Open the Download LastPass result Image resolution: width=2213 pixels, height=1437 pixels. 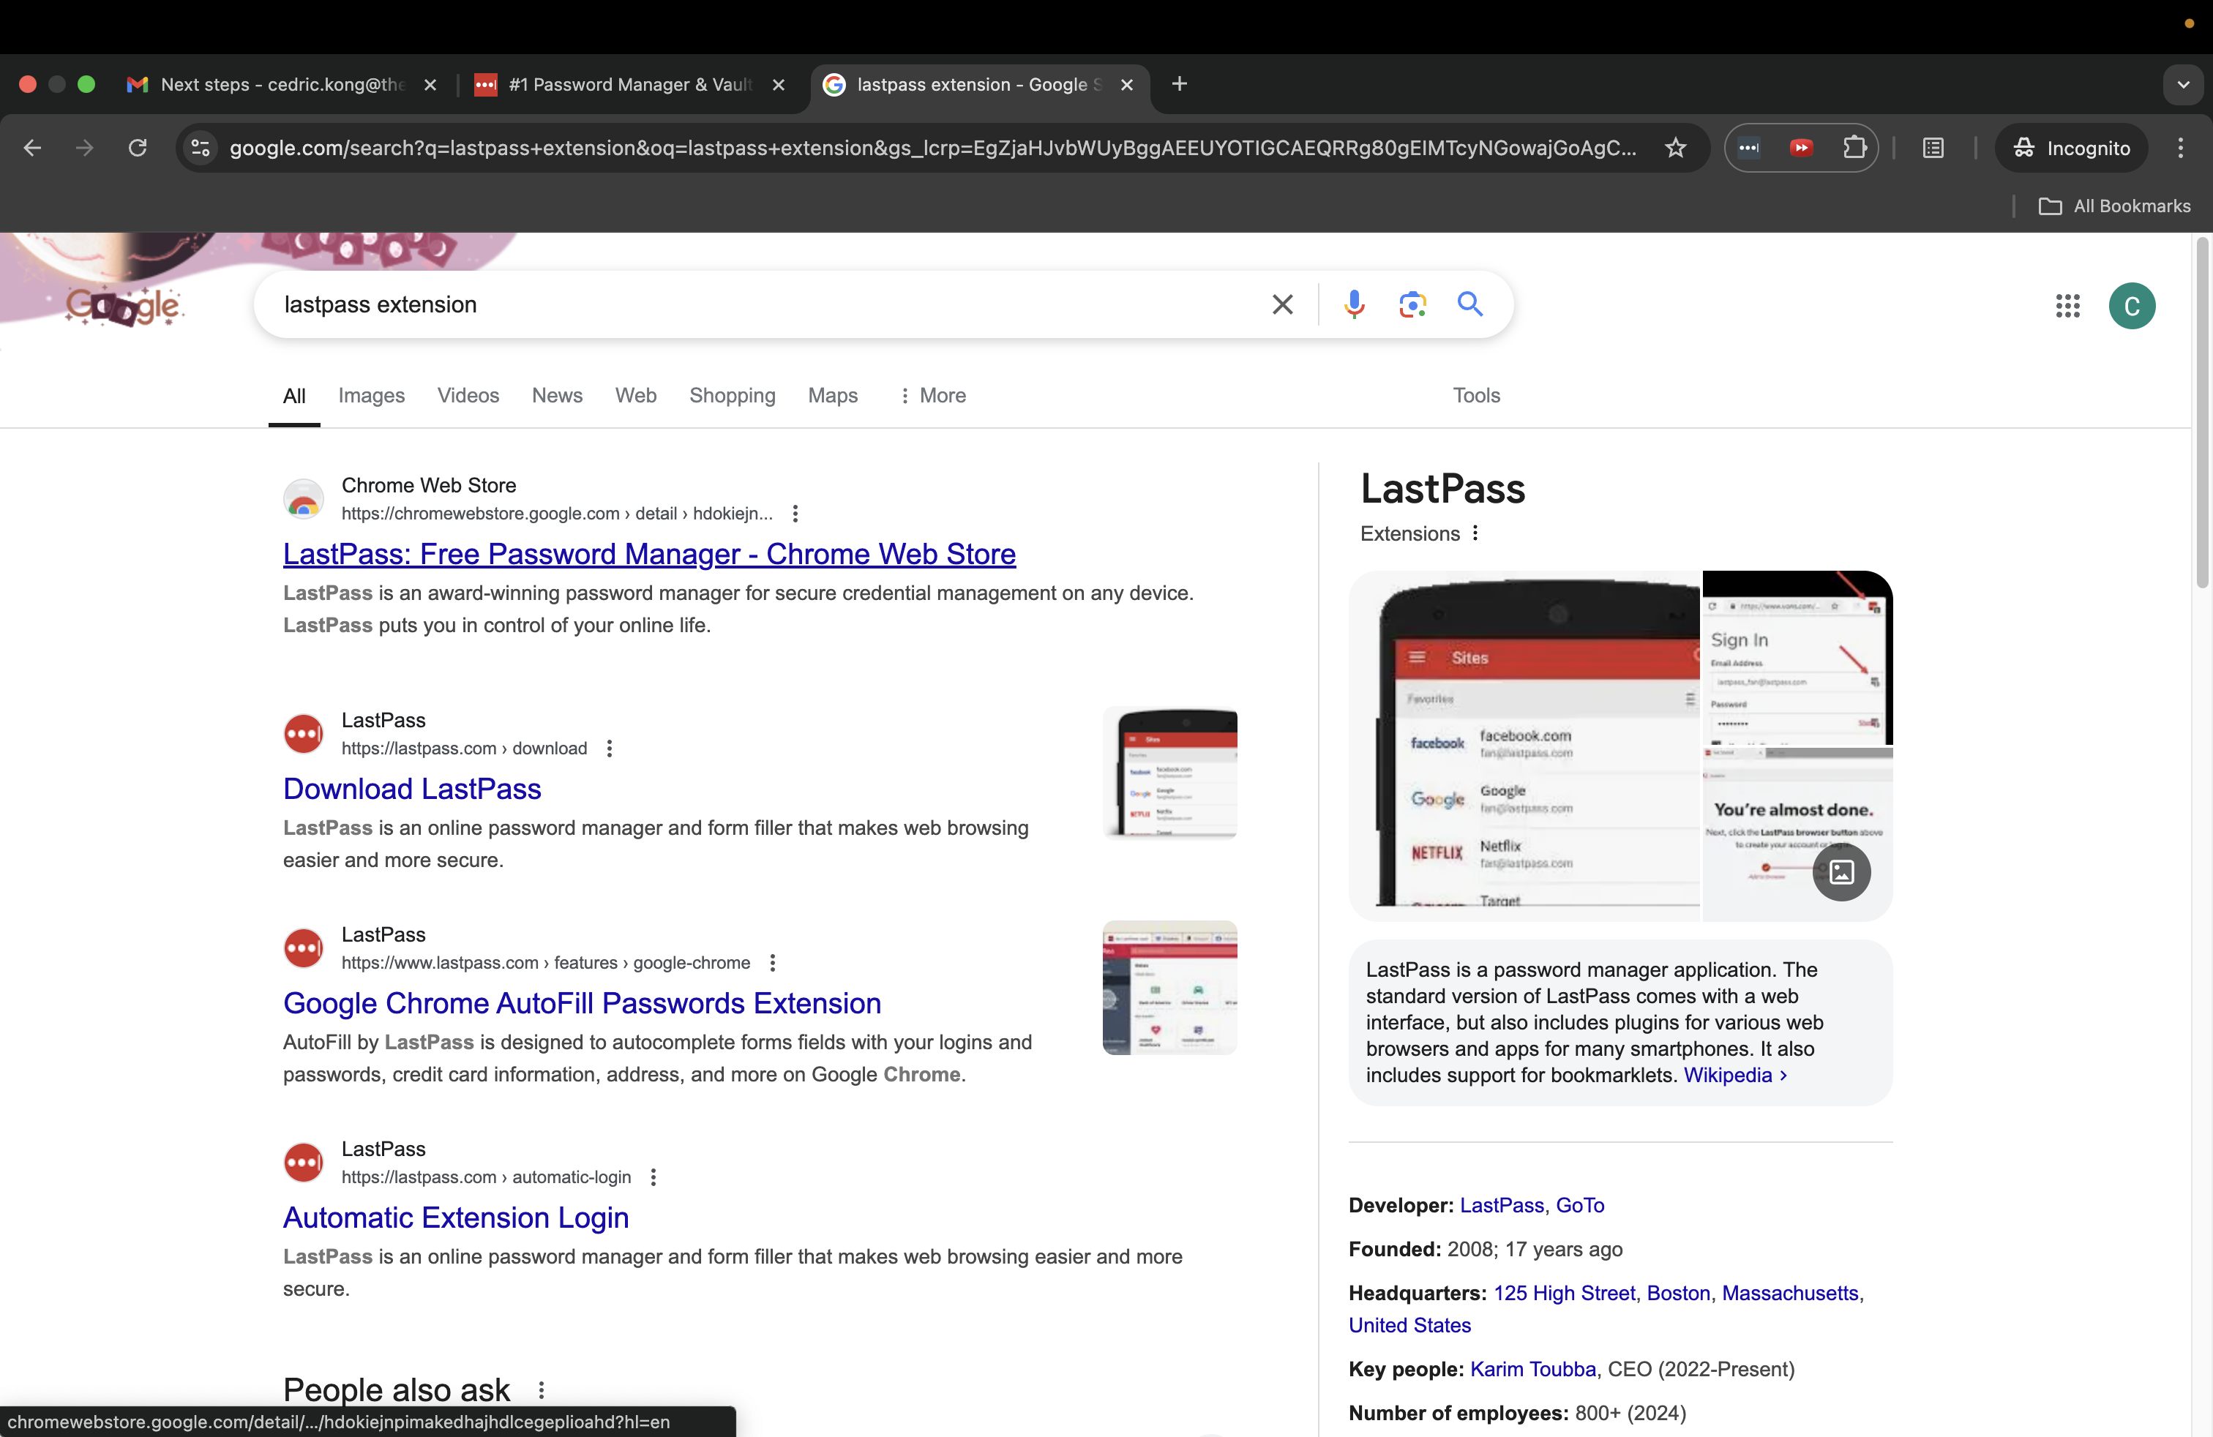pos(412,789)
